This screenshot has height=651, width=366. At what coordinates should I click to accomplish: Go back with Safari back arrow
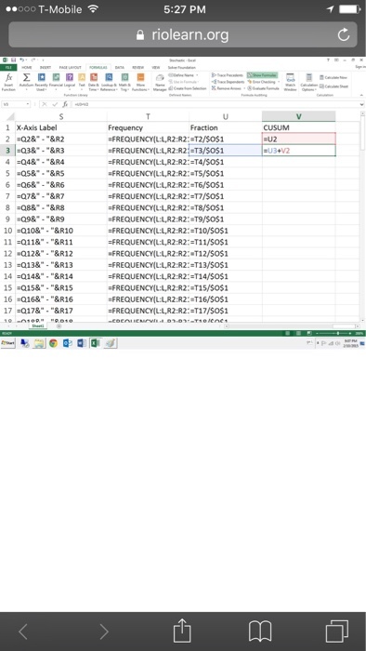pos(23,631)
